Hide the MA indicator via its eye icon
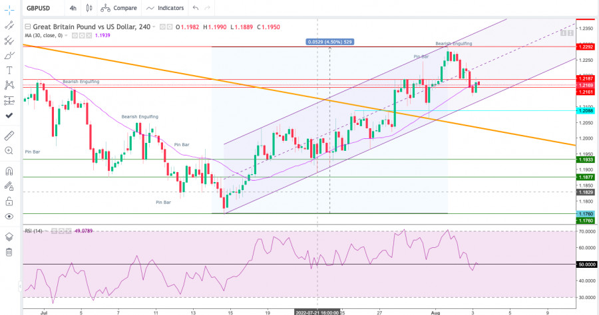 point(75,35)
